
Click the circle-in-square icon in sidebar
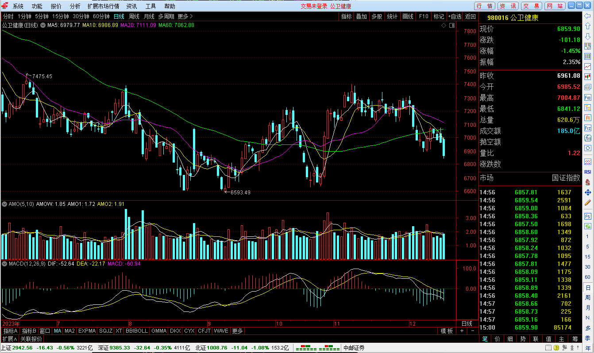[588, 148]
